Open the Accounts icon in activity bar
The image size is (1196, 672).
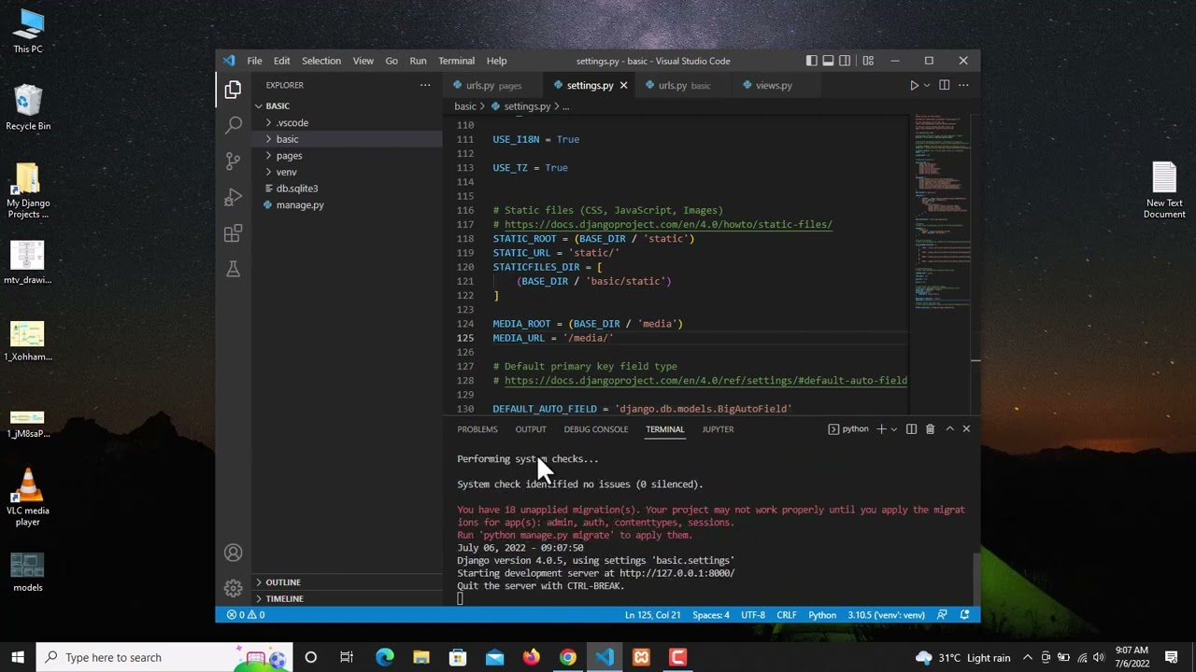coord(233,553)
